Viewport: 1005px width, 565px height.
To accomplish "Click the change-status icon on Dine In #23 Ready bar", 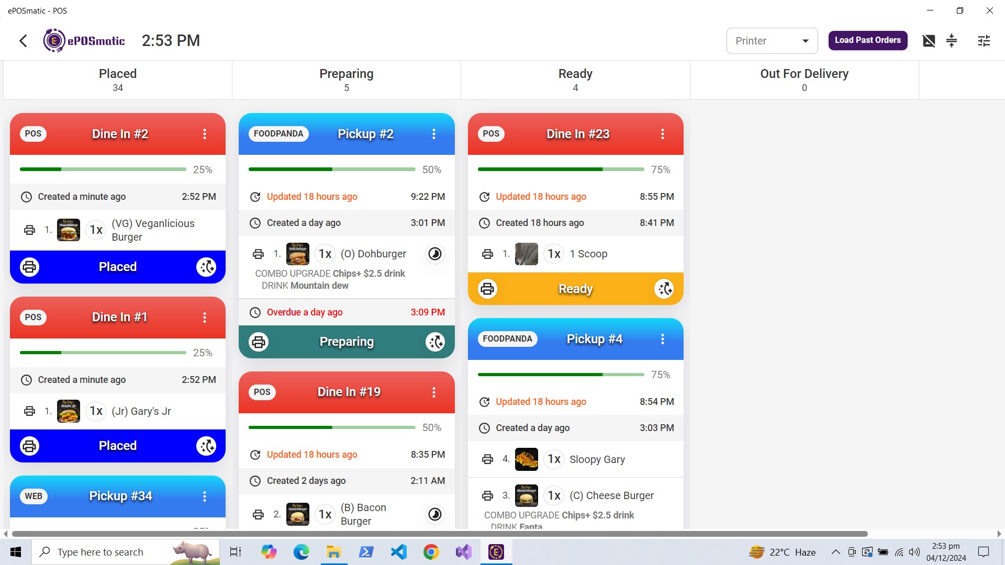I will coord(664,289).
